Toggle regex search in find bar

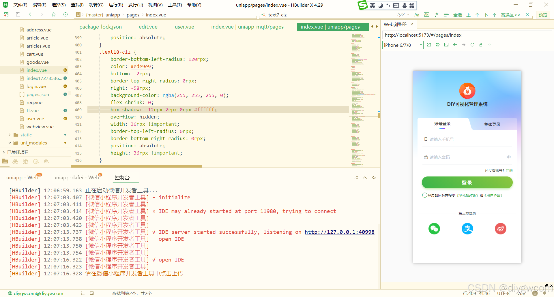(x=437, y=15)
